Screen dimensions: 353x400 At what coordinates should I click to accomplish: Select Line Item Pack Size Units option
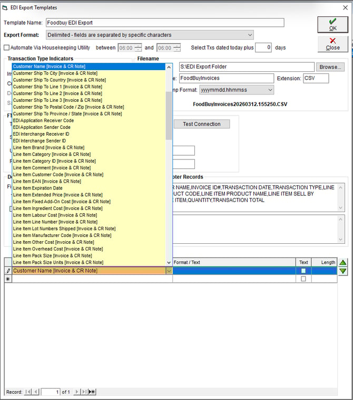pos(89,262)
